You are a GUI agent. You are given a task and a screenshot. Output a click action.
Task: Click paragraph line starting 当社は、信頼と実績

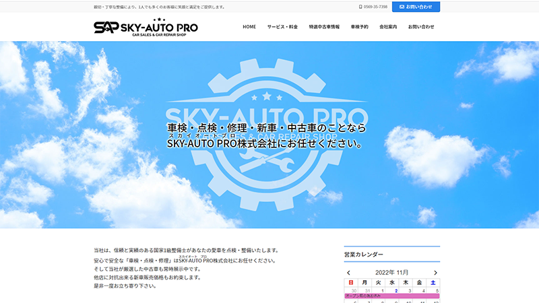(x=187, y=250)
